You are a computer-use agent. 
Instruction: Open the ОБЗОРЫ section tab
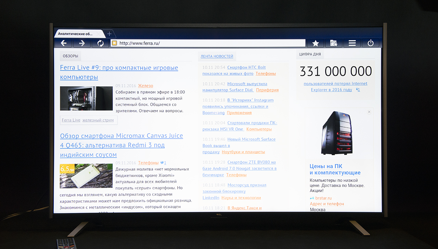[70, 56]
